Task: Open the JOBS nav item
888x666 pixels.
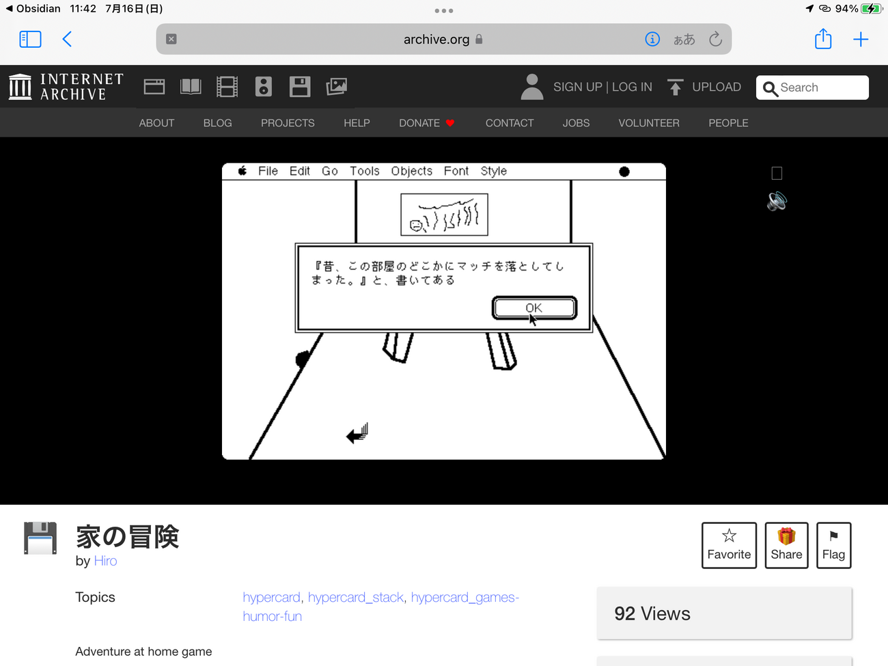Action: (x=576, y=123)
